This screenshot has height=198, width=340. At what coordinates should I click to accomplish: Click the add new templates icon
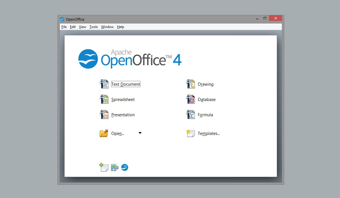click(104, 167)
